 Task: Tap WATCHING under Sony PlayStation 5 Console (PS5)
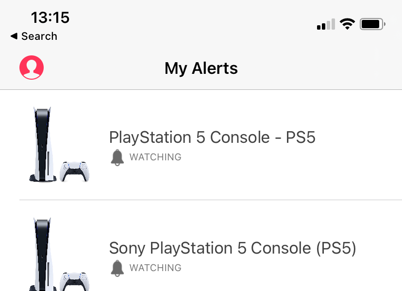click(x=155, y=268)
